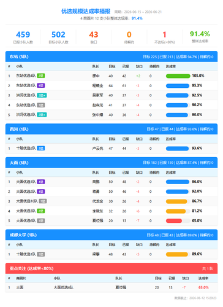Click the purple star badge after 东站优选1队
Viewport: 223px width, 307px height.
click(x=41, y=86)
